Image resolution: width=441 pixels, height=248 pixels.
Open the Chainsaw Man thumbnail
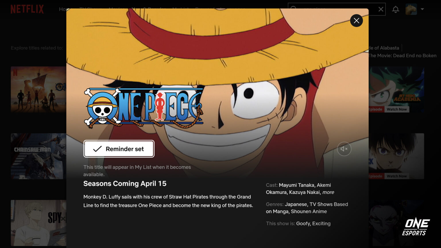click(x=37, y=156)
